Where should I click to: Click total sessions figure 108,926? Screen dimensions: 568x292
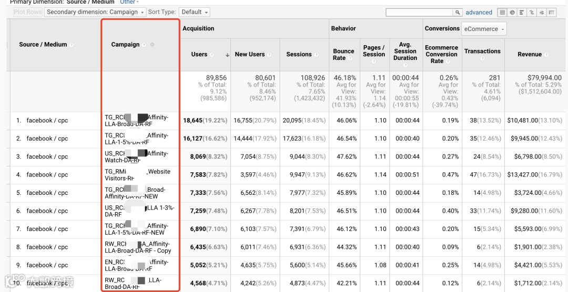(312, 78)
